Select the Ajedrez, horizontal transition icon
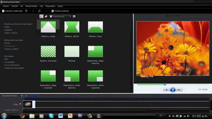Image resolution: width=212 pixels, height=119 pixels. pyautogui.click(x=48, y=51)
